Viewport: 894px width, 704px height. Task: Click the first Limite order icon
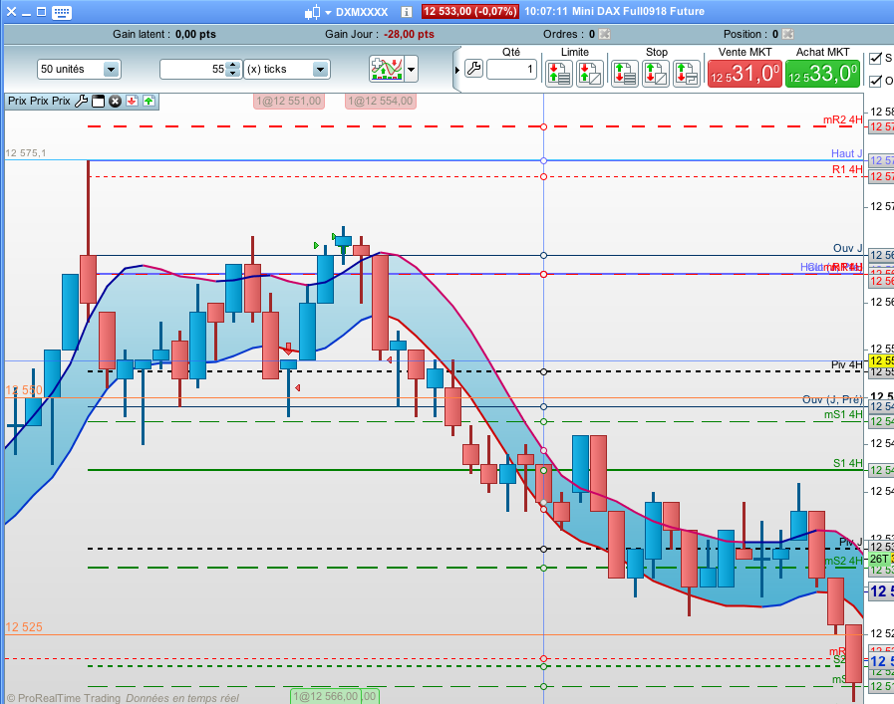point(559,74)
